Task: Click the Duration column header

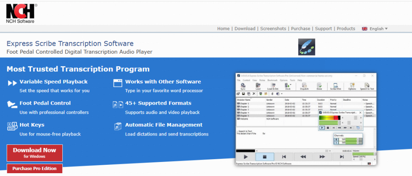Action: (321, 100)
